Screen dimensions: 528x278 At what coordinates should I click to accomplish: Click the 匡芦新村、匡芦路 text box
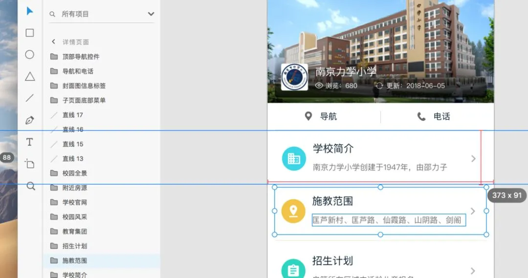coord(389,220)
